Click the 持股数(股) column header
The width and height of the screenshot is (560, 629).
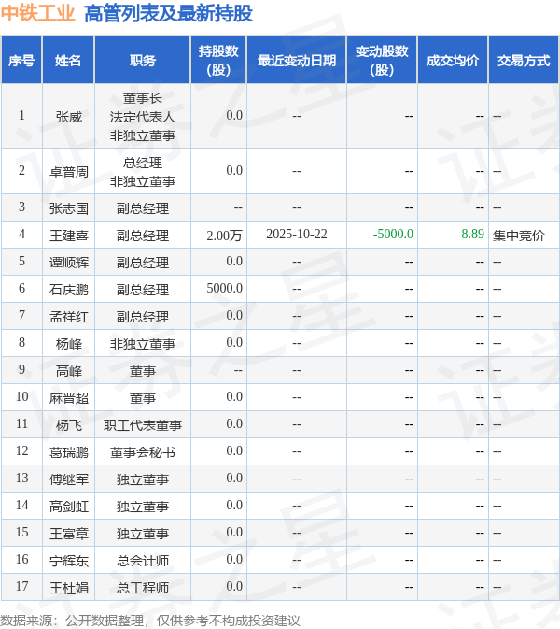point(218,60)
